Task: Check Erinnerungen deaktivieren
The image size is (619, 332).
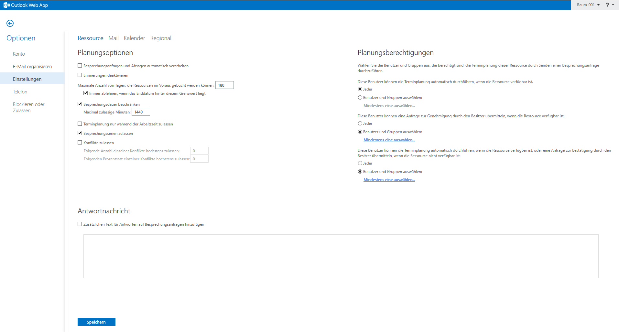Action: point(80,75)
